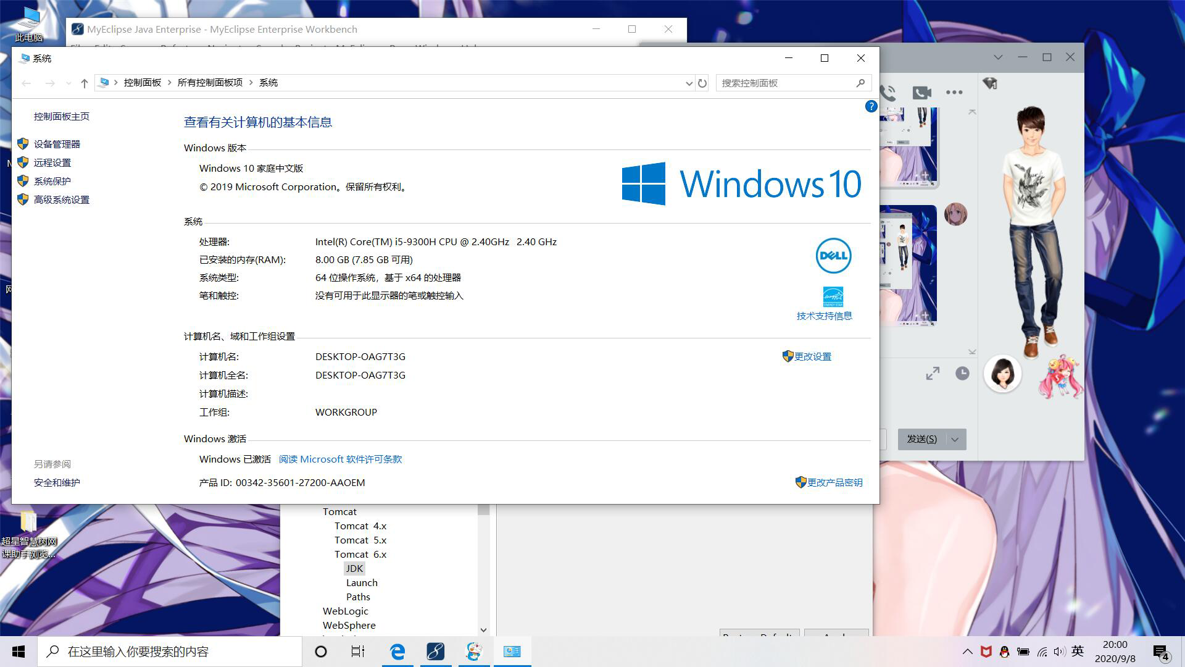Image resolution: width=1185 pixels, height=667 pixels.
Task: Click the up-arrow navigation icon
Action: [85, 83]
